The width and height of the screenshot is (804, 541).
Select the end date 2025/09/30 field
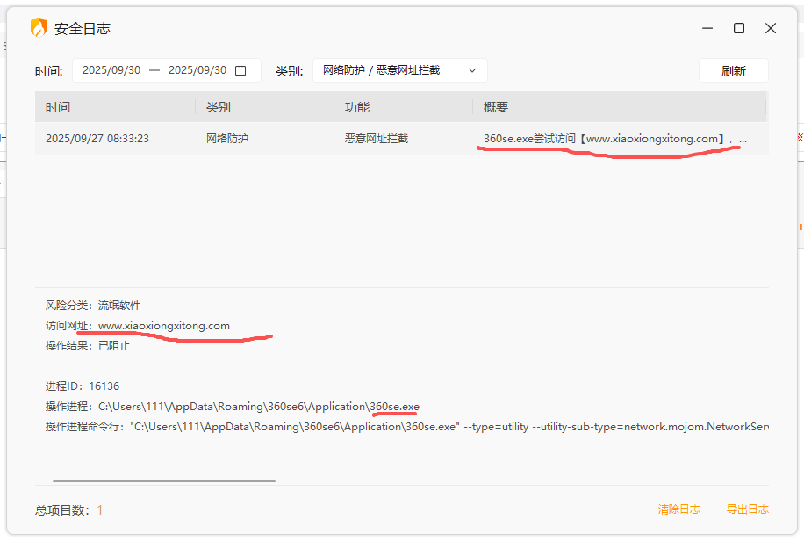point(197,70)
